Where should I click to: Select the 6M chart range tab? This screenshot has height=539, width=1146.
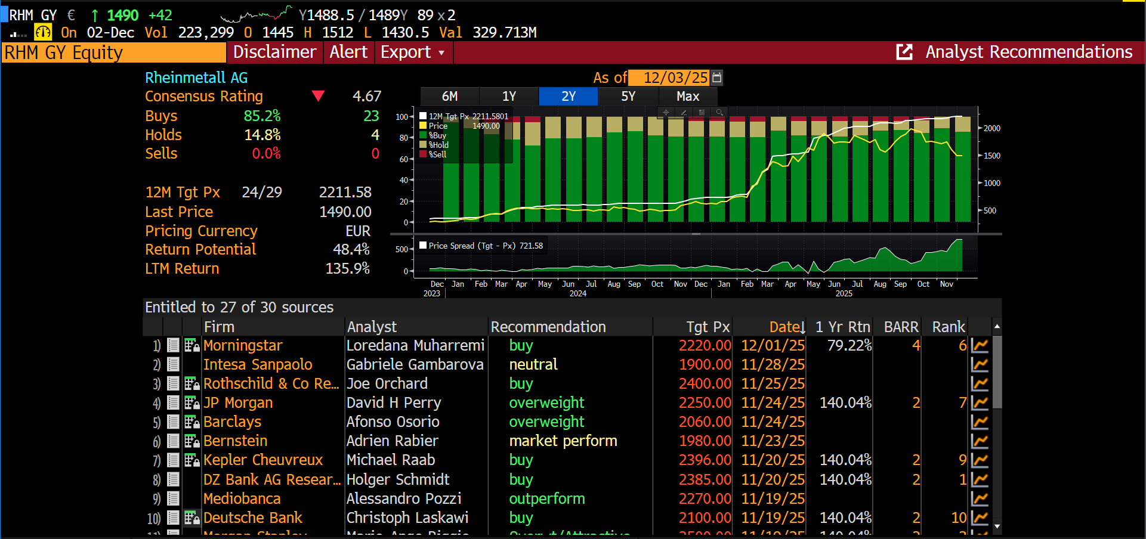click(450, 97)
